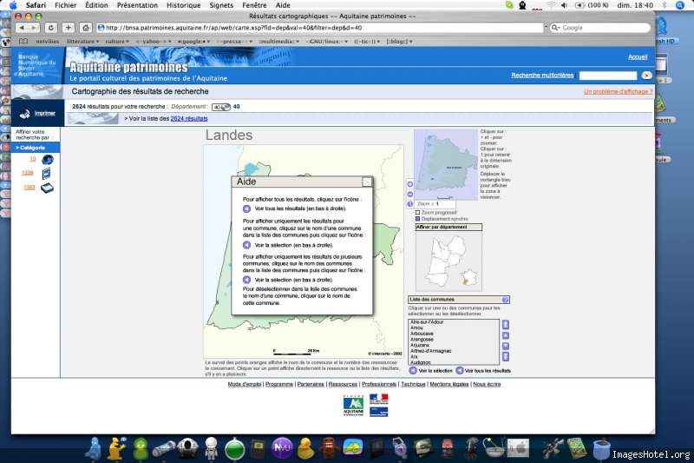The image size is (694, 463).
Task: Expand the blog bookmarks folder
Action: tap(399, 41)
